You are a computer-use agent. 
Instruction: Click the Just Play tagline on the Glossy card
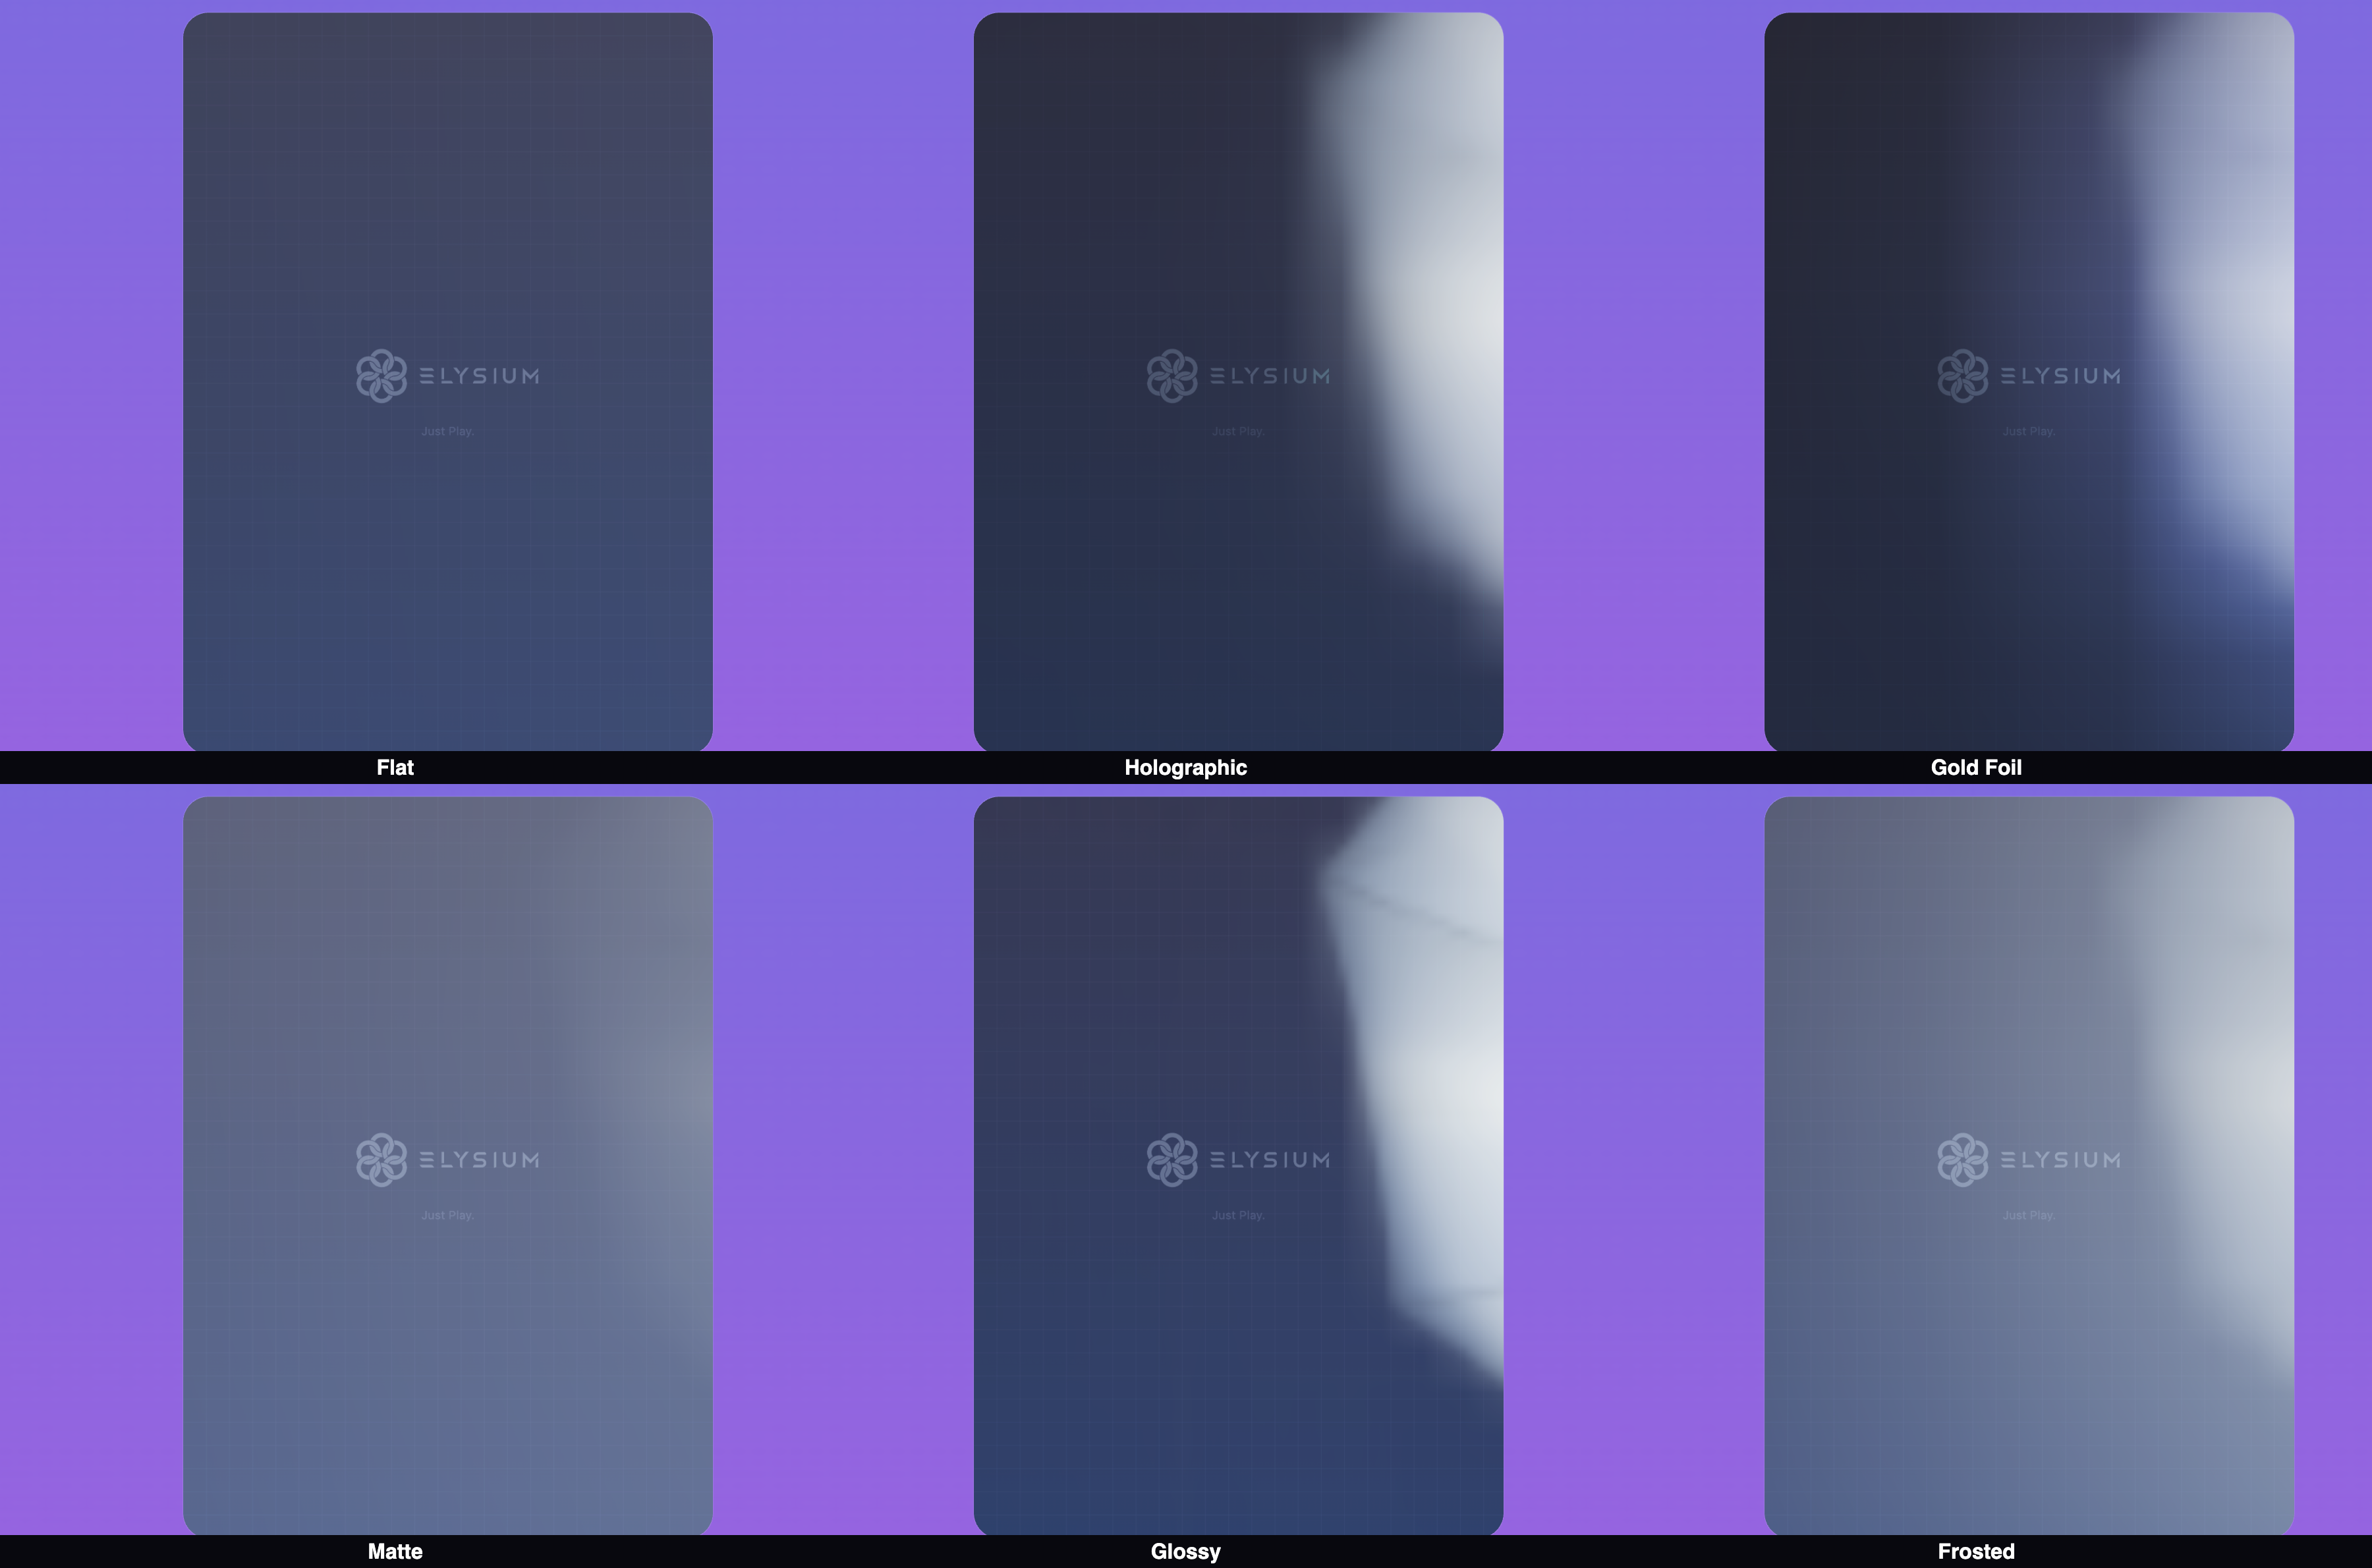[x=1237, y=1214]
